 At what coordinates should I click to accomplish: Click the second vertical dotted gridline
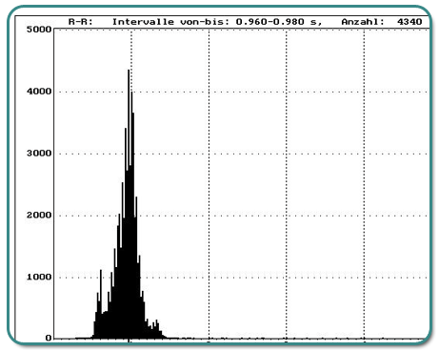pyautogui.click(x=209, y=184)
